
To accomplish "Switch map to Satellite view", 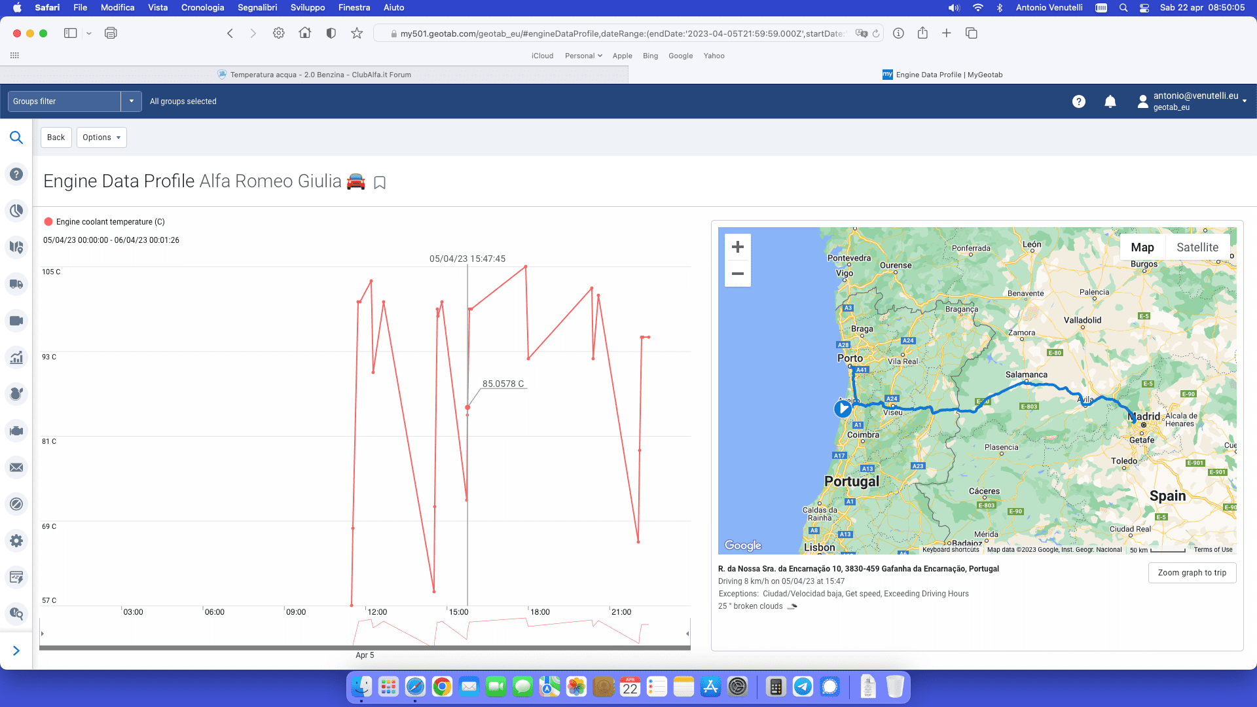I will [1197, 247].
